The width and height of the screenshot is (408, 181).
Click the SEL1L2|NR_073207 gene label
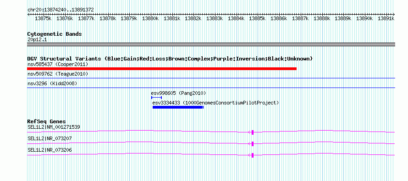click(x=50, y=138)
